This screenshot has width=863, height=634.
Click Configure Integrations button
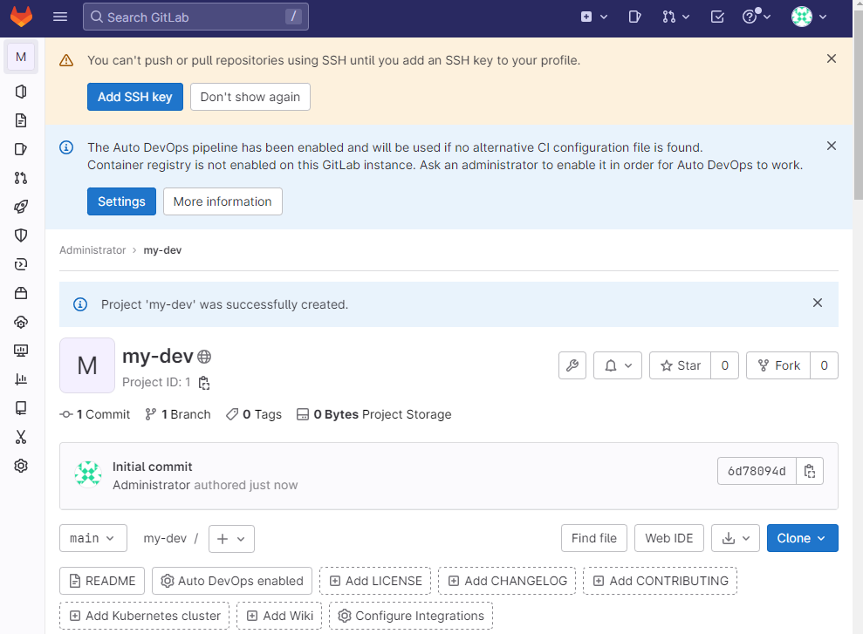click(411, 616)
